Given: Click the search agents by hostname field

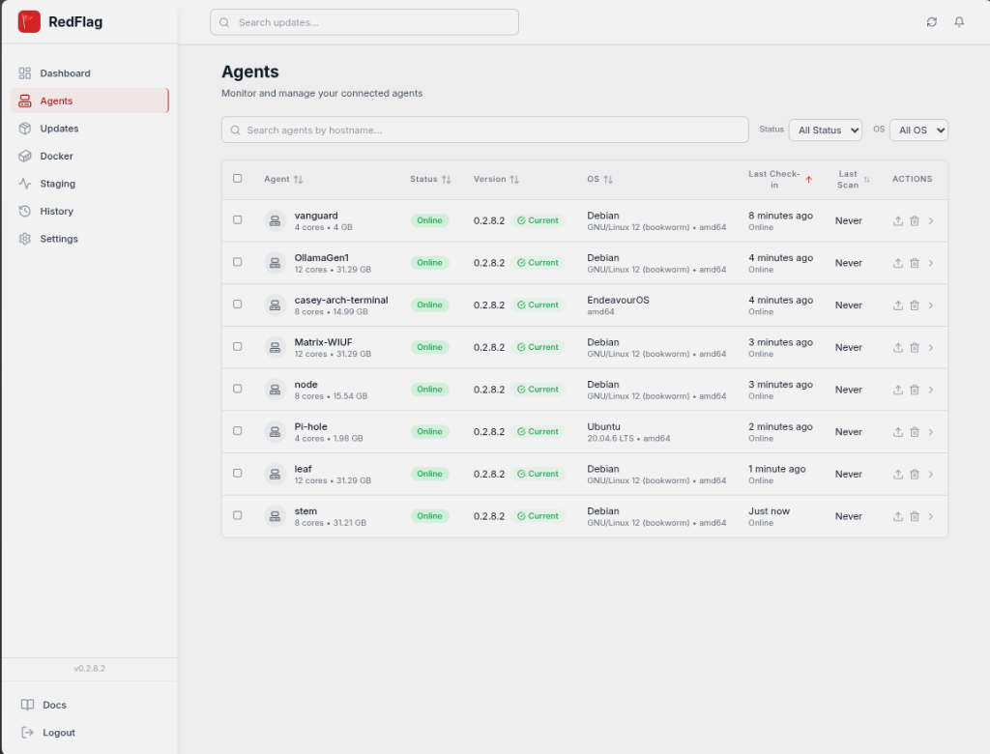Looking at the screenshot, I should coord(485,130).
